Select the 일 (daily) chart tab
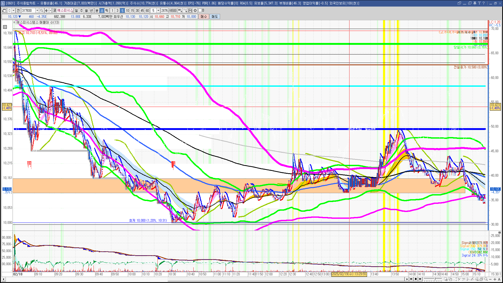Image resolution: width=503 pixels, height=283 pixels. tap(76, 10)
